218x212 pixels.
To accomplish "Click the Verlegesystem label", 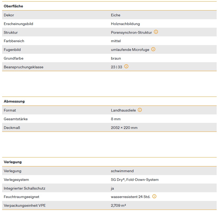I will click(x=16, y=180).
